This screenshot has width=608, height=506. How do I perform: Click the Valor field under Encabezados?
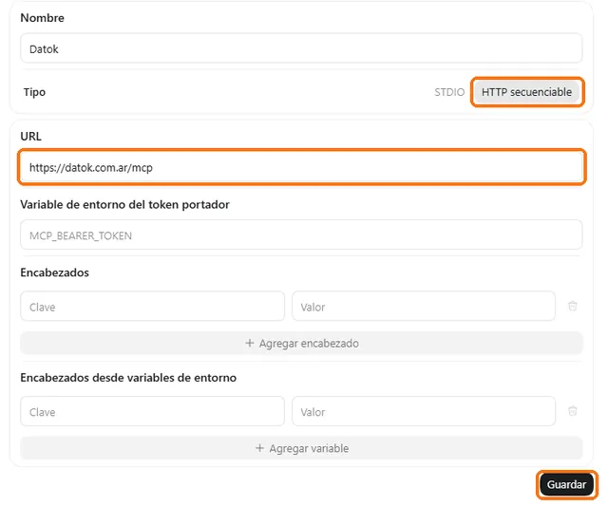[x=424, y=307]
